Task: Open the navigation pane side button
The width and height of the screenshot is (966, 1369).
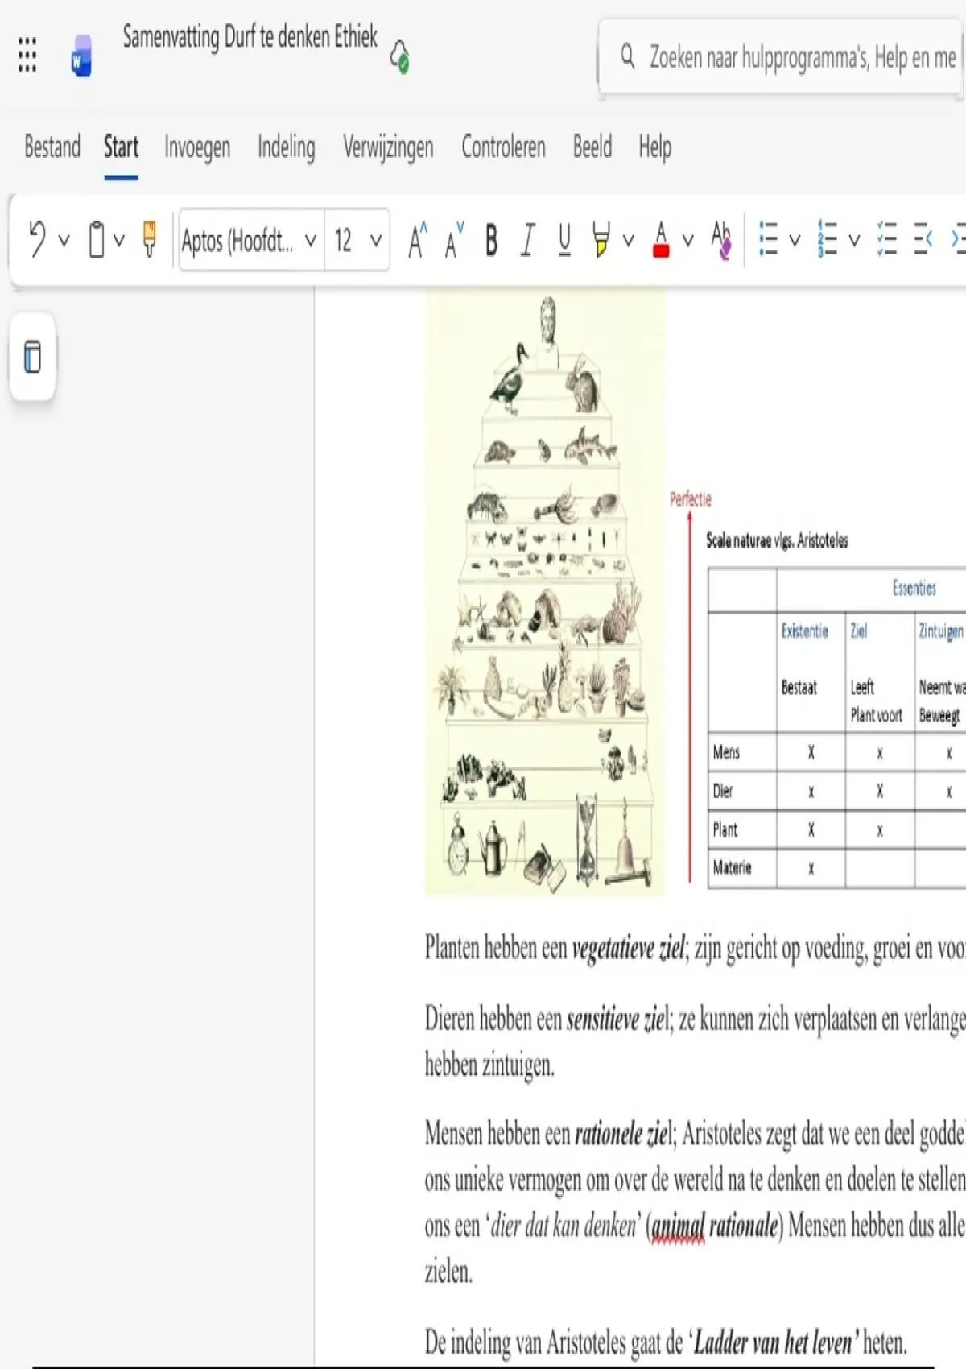Action: [33, 357]
